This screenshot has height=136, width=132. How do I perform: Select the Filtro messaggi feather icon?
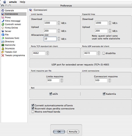coord(3,21)
